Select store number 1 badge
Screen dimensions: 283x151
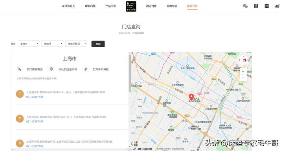coord(20,94)
